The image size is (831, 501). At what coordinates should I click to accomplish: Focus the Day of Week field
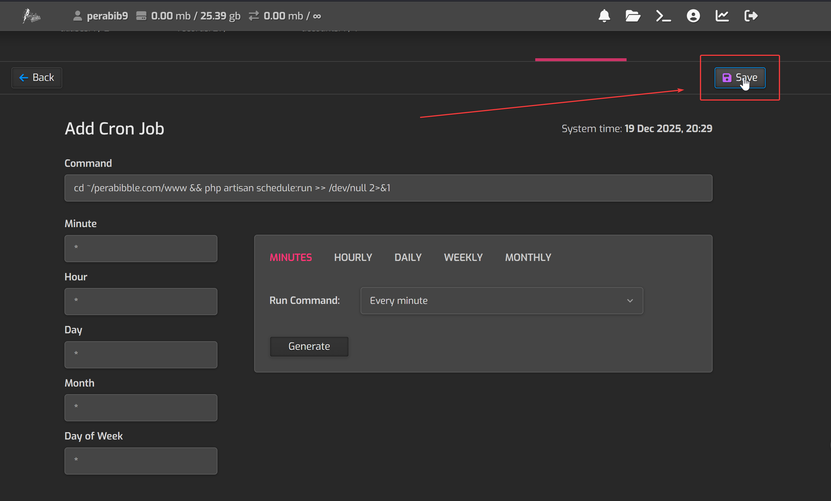pyautogui.click(x=141, y=461)
